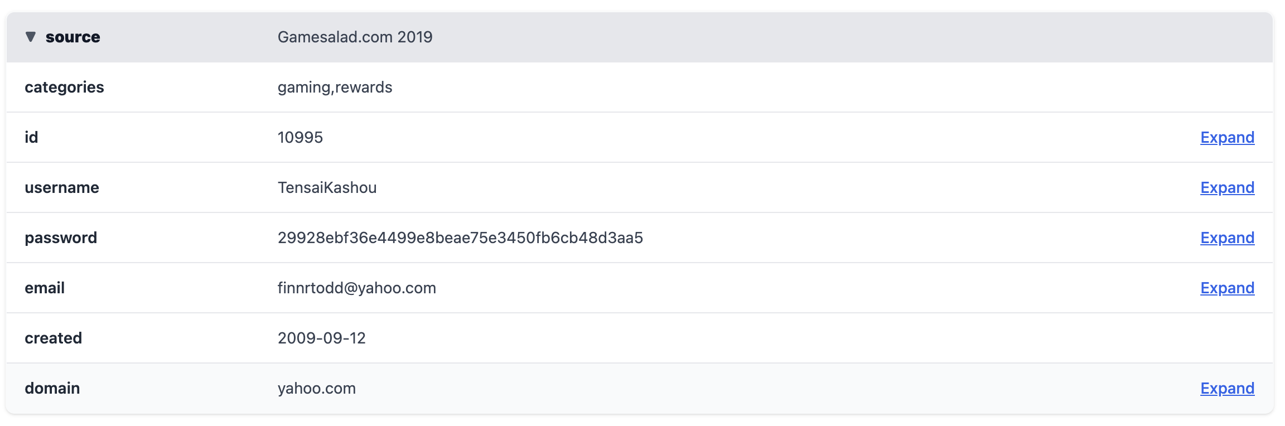Collapse the source disclosure triangle
The image size is (1285, 426).
[31, 37]
